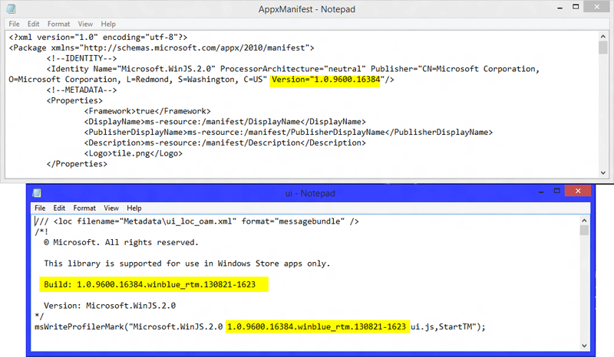Open Format menu in ui Notepad

point(84,208)
